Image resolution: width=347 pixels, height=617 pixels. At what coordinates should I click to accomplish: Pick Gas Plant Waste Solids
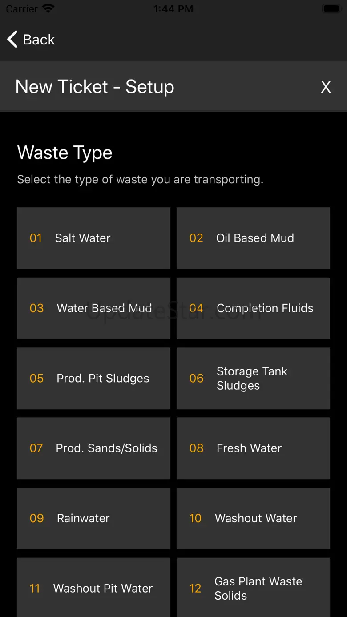click(253, 588)
